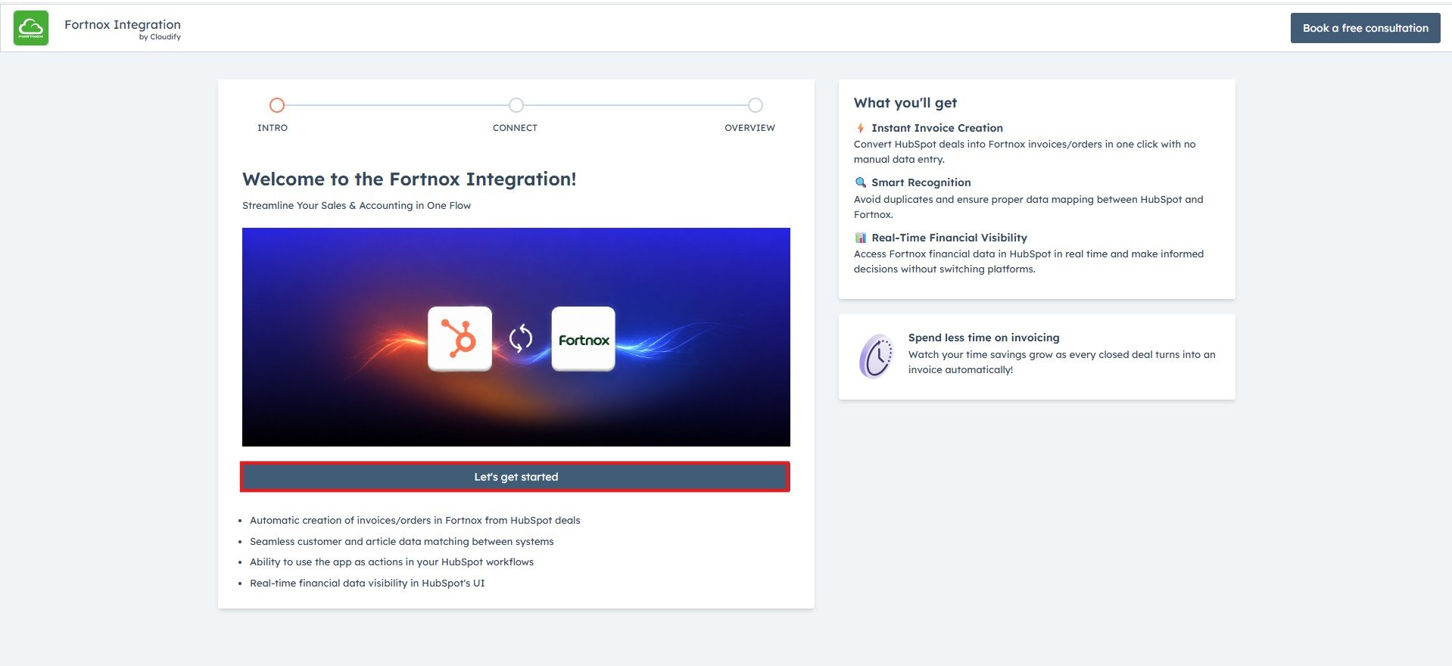
Task: Click the Welcome to the Fortnox Integration heading
Action: tap(410, 179)
